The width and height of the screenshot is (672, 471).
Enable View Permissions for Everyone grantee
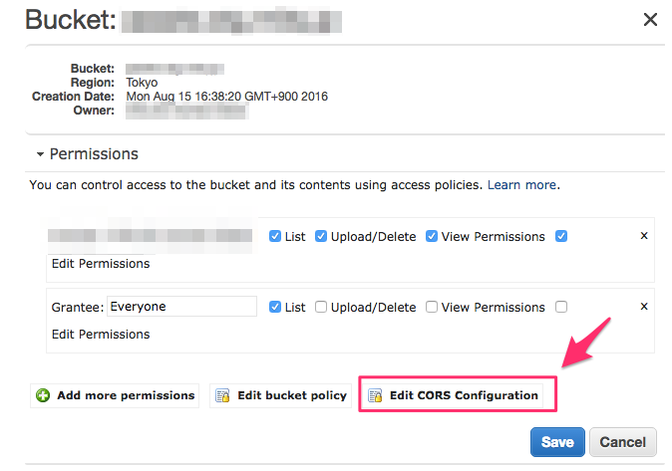pos(432,307)
